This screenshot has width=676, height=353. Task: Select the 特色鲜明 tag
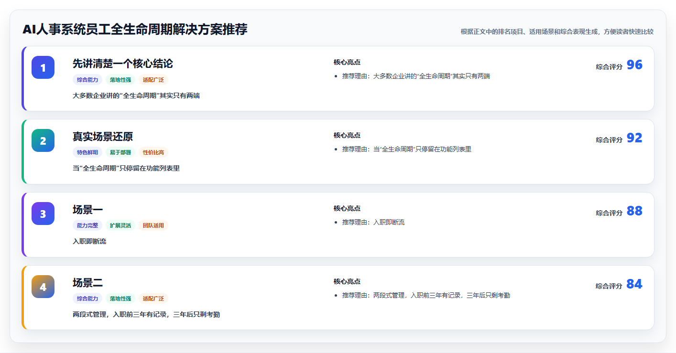point(87,153)
